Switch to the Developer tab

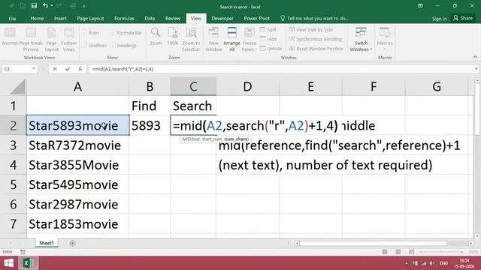(x=222, y=18)
